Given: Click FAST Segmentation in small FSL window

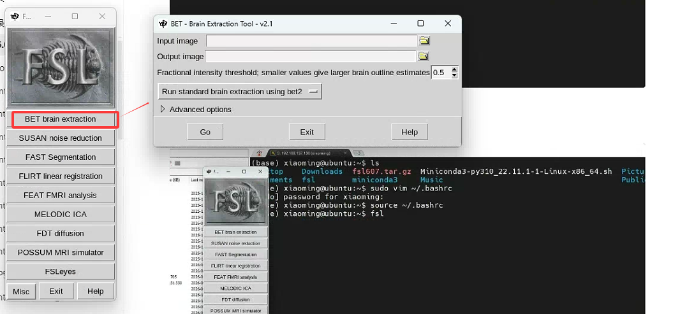Looking at the screenshot, I should point(235,255).
